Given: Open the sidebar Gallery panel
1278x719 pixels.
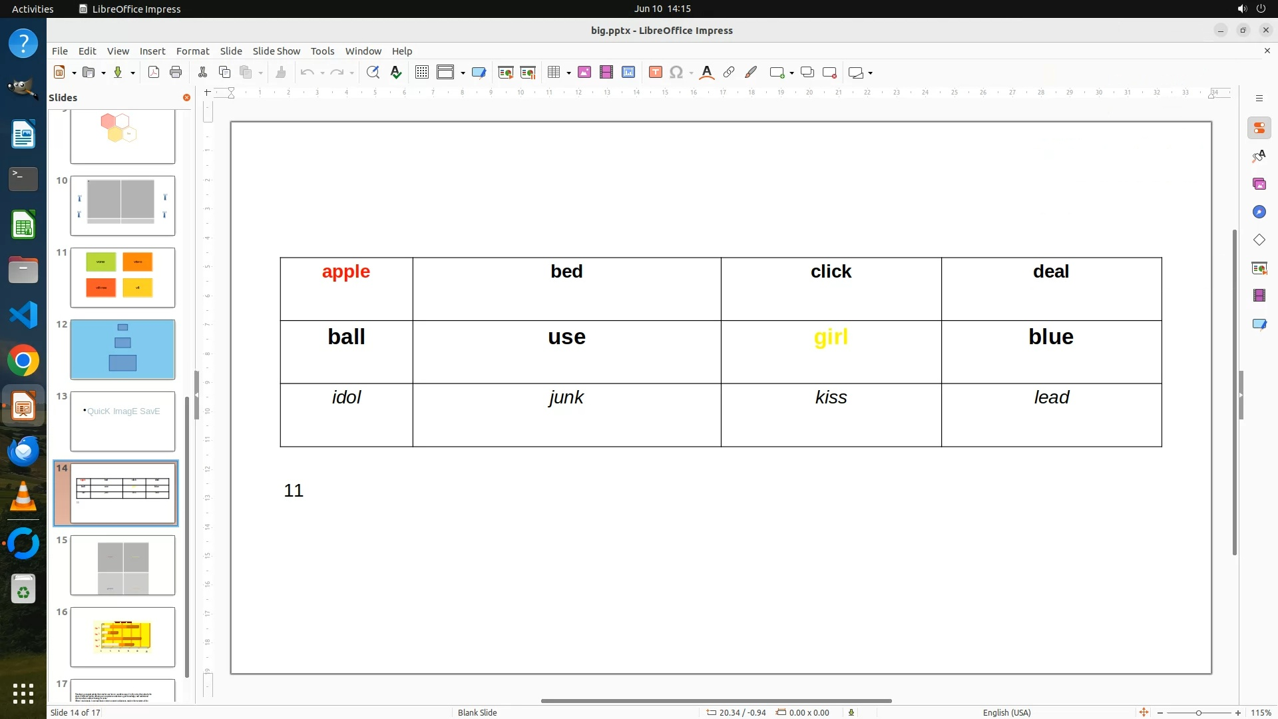Looking at the screenshot, I should 1259,184.
